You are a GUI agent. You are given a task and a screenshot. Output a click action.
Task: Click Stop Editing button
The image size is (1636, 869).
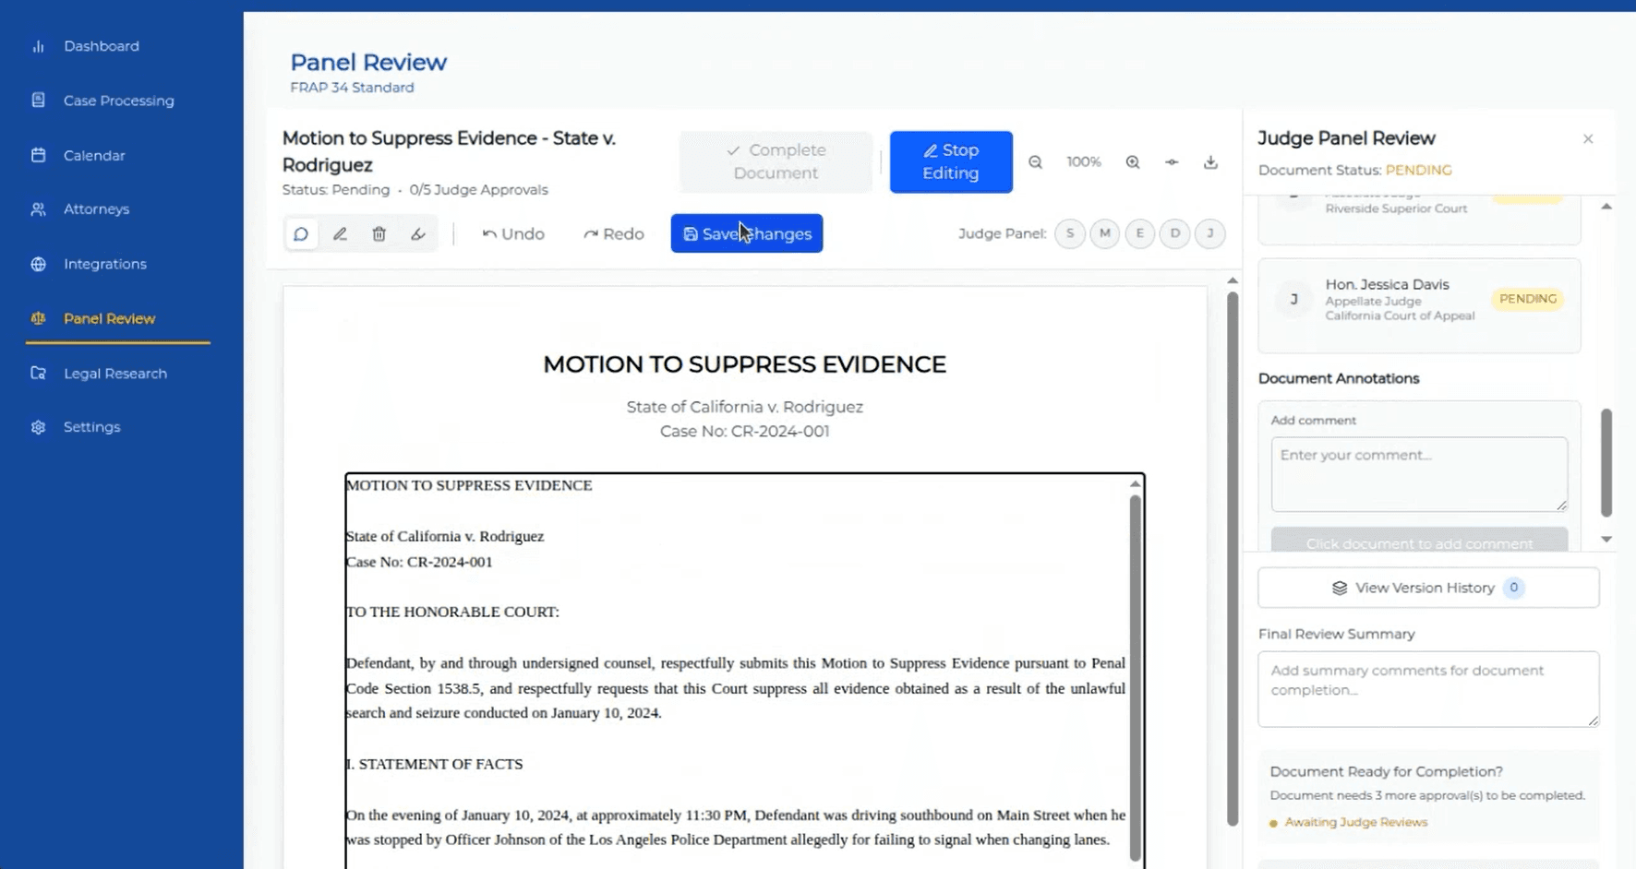pos(951,161)
